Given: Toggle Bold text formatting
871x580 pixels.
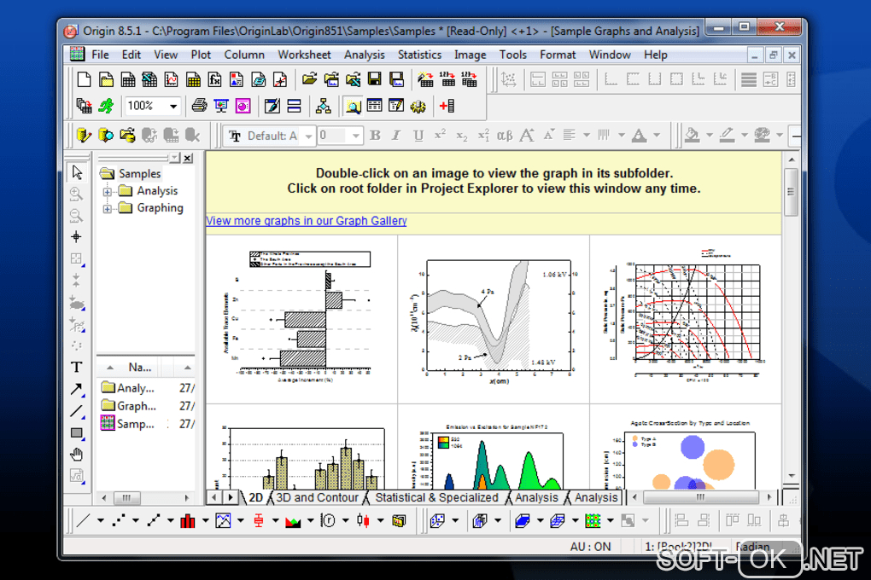Looking at the screenshot, I should (376, 136).
